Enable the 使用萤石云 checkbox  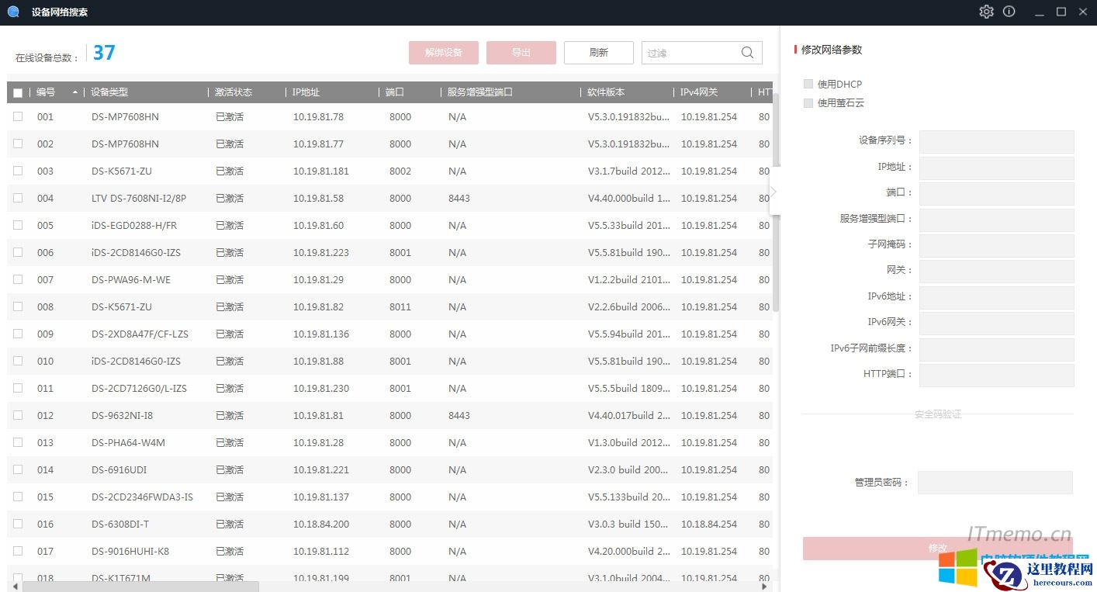(x=808, y=102)
